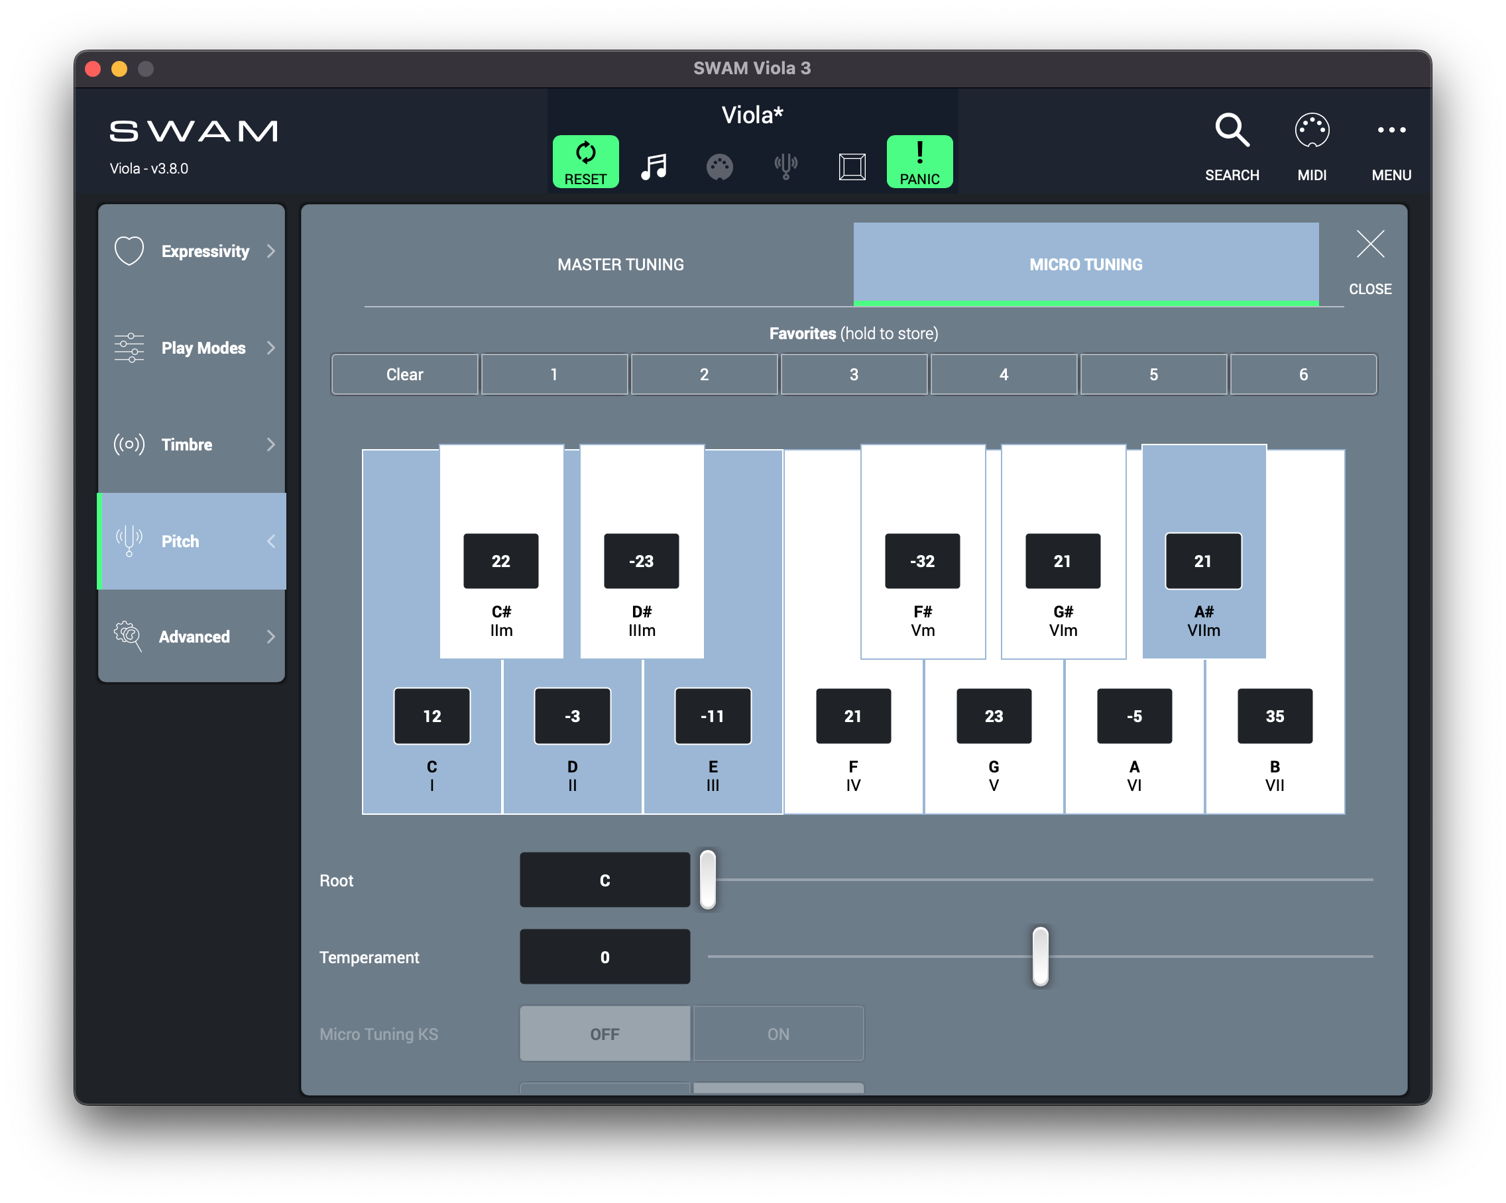The width and height of the screenshot is (1506, 1203).
Task: Switch to the MASTER TUNING tab
Action: tap(620, 264)
